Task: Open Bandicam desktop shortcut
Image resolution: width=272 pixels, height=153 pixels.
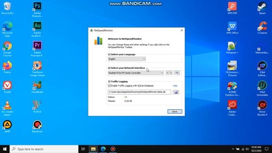Action: [x=37, y=126]
